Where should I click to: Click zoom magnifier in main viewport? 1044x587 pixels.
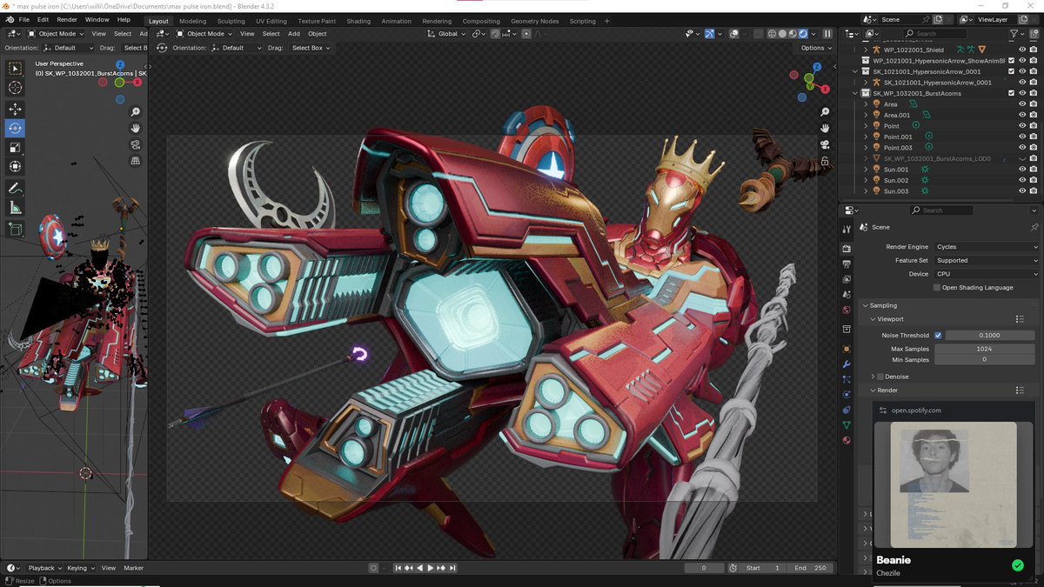tap(824, 112)
